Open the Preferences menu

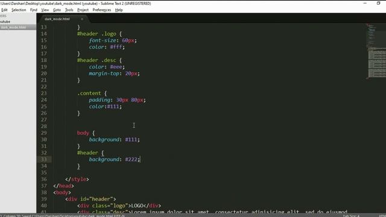point(102,10)
